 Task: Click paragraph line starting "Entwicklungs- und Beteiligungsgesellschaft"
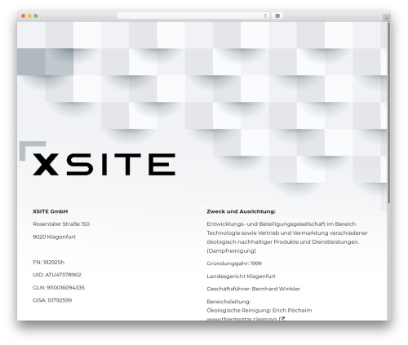click(282, 224)
